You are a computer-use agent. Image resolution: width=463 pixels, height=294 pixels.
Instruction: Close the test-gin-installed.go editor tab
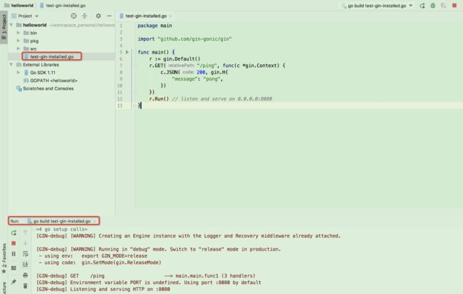point(171,16)
